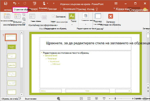Image resolution: width=150 pixels, height=101 pixels.
Task: Click the Footer placeholder
Action: (87, 91)
